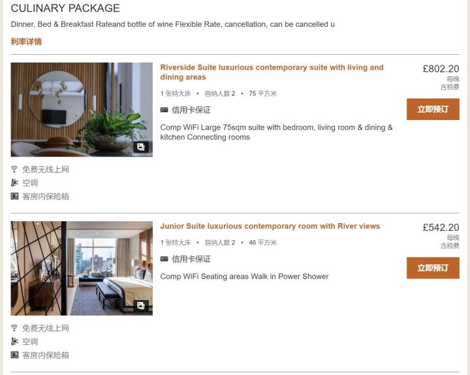This screenshot has height=375, width=470.
Task: Open the Riverside Suite title link
Action: point(272,72)
